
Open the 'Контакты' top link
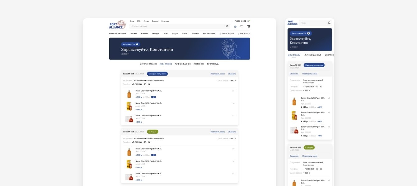click(x=165, y=21)
